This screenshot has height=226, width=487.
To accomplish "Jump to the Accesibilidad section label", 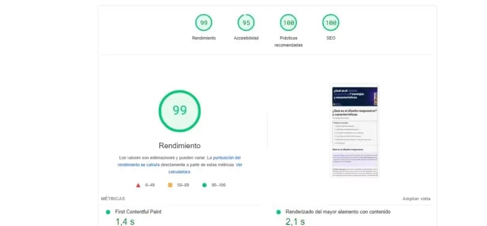I will [x=246, y=38].
